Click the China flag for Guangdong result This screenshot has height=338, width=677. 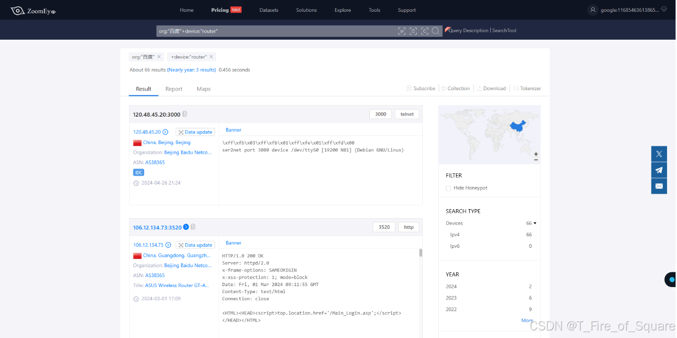137,255
